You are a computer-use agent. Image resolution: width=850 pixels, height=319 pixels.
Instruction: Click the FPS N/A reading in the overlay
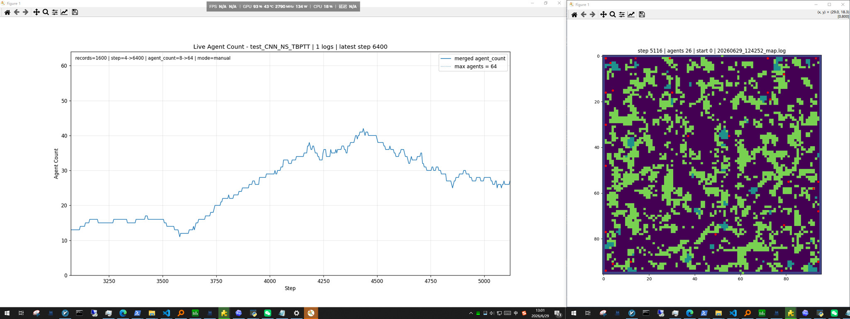pyautogui.click(x=223, y=7)
